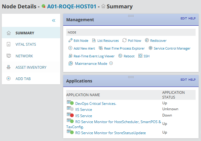Click the SSH terminal icon
The image size is (201, 141).
coord(140,56)
